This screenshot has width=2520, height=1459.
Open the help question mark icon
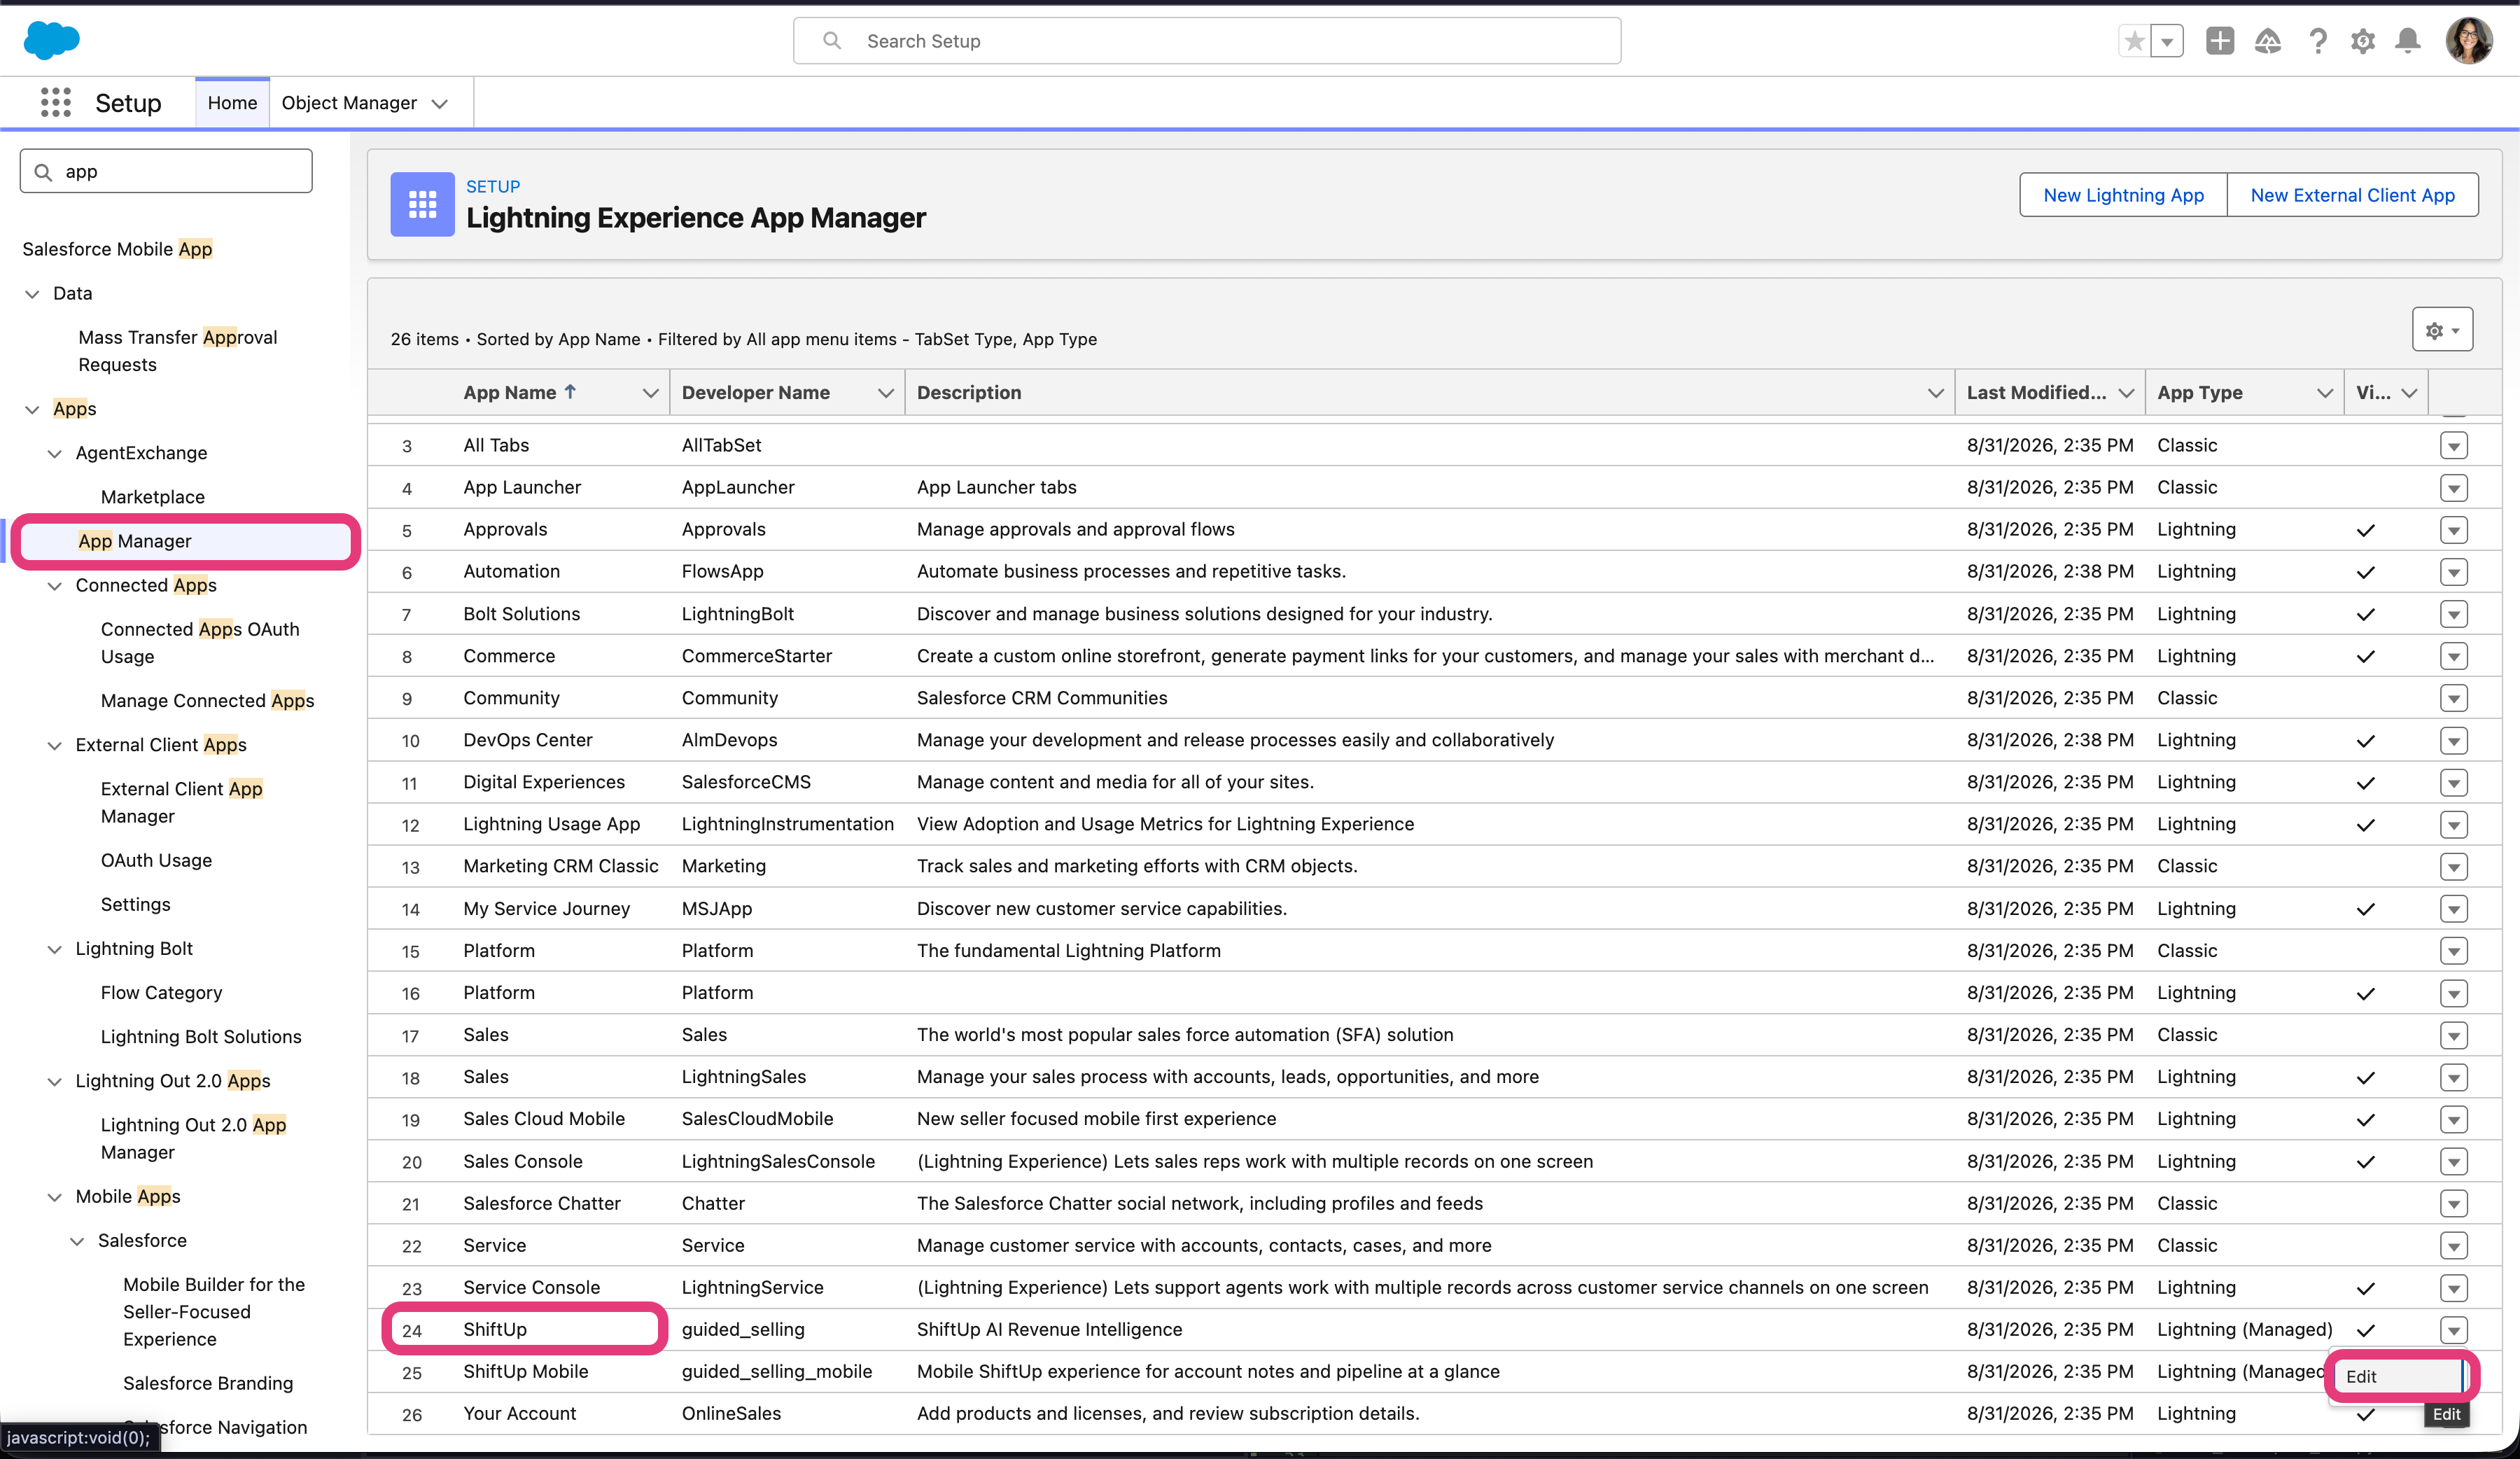(x=2317, y=41)
